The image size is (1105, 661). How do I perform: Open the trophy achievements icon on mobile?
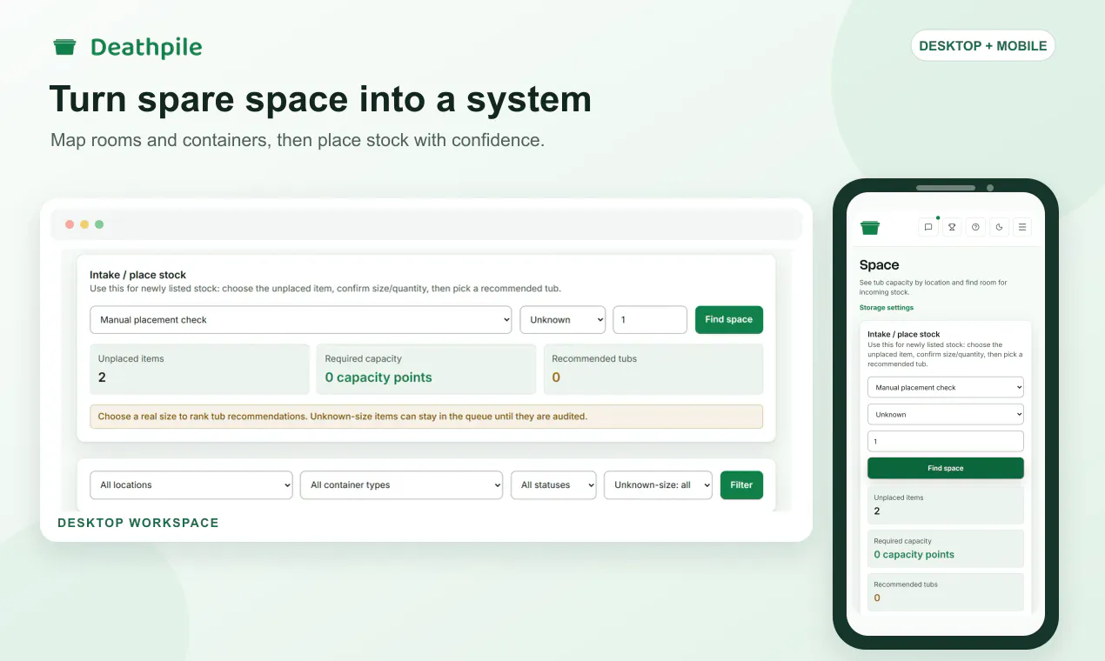click(x=952, y=227)
